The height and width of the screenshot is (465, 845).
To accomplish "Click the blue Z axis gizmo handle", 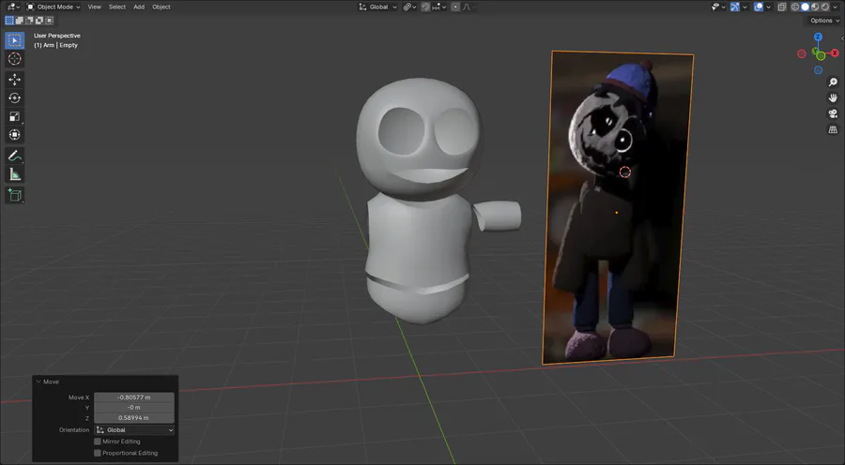I will [818, 37].
